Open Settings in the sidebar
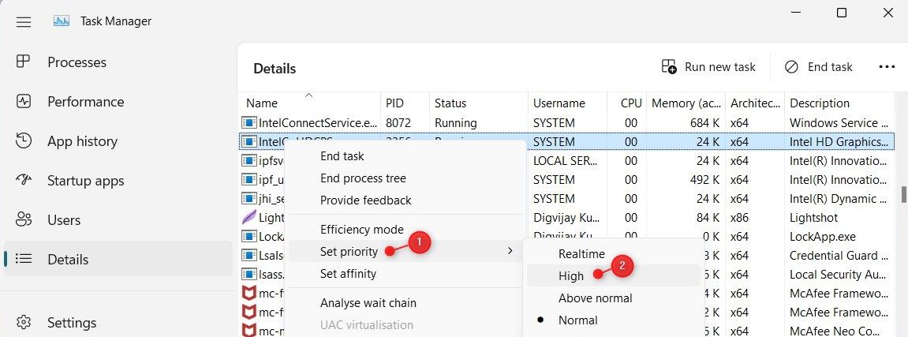This screenshot has height=337, width=908. [118, 323]
